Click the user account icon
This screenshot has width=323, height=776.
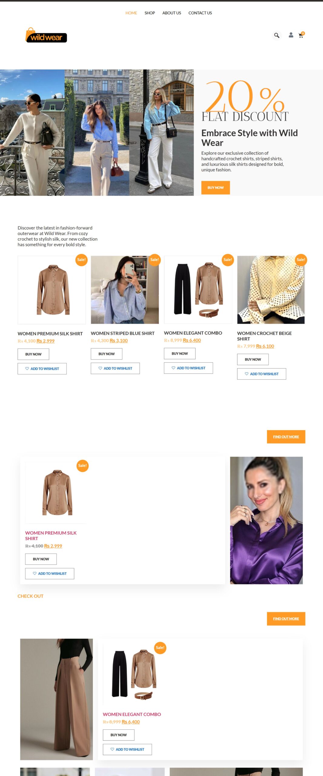291,35
